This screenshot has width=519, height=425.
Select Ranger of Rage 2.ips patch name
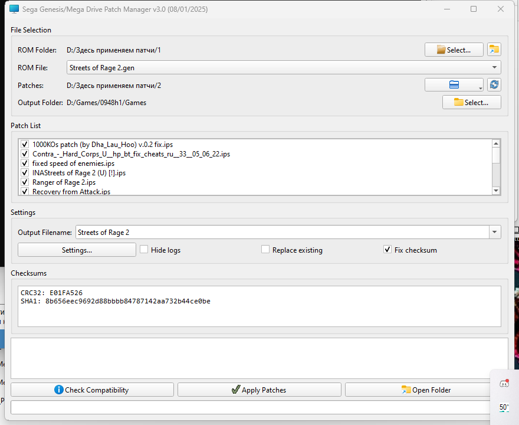[x=64, y=182]
